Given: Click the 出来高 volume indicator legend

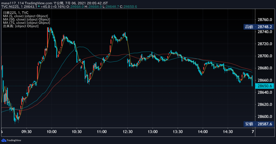Looking at the screenshot, I should [20, 26].
